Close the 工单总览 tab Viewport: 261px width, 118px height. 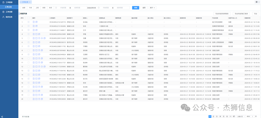click(x=30, y=2)
